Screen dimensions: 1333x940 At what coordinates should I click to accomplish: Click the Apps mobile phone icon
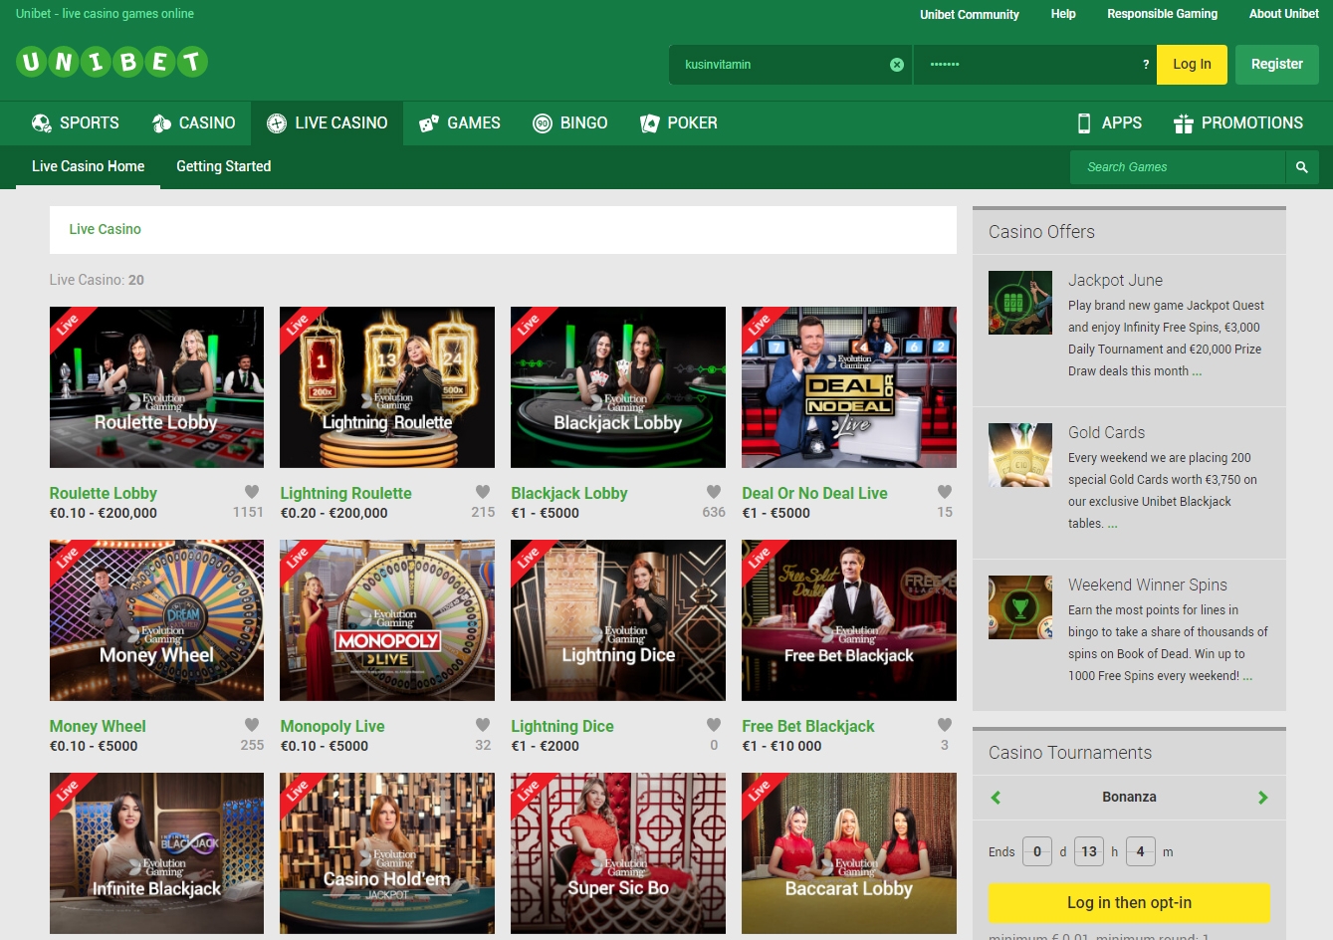point(1083,122)
